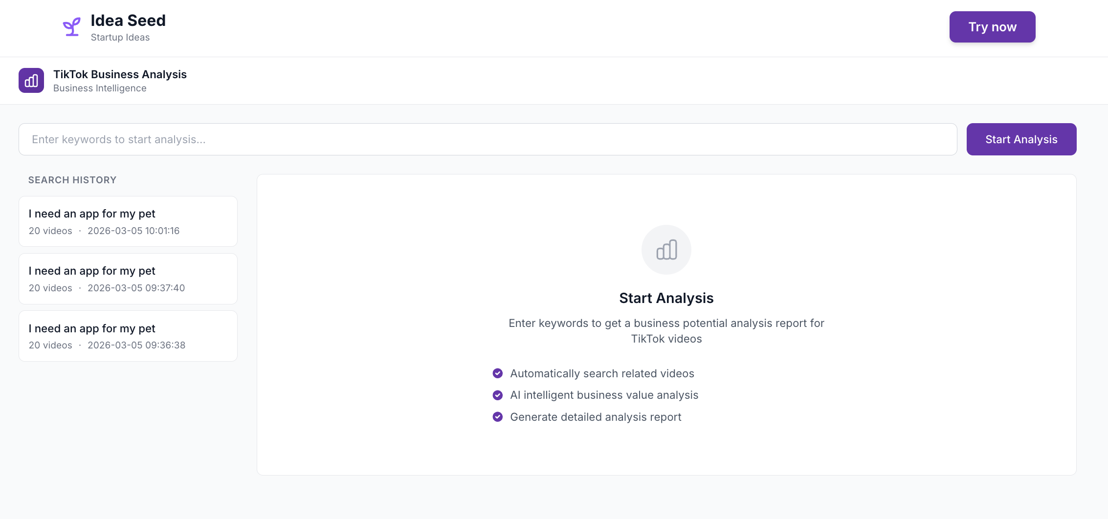The height and width of the screenshot is (519, 1108).
Task: Click the purple Start Analysis button
Action: pyautogui.click(x=1021, y=139)
